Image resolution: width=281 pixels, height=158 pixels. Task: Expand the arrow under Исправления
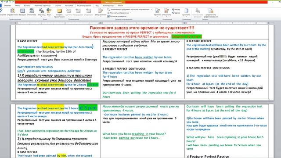point(101,17)
